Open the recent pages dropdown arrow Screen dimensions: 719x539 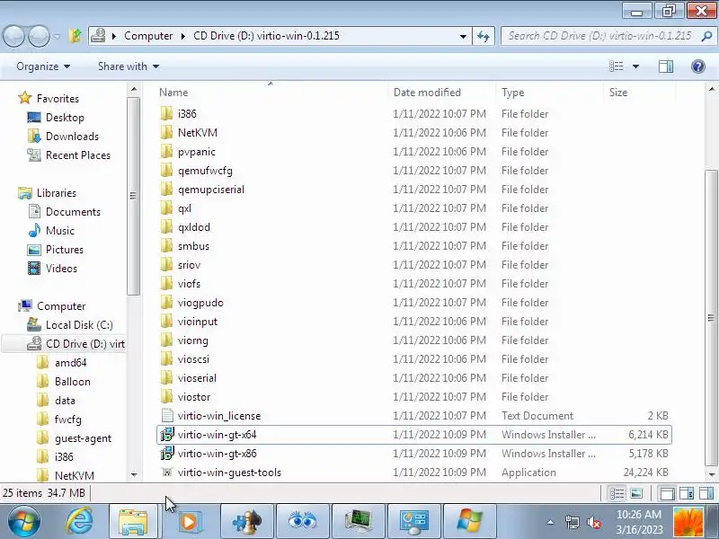tap(57, 36)
